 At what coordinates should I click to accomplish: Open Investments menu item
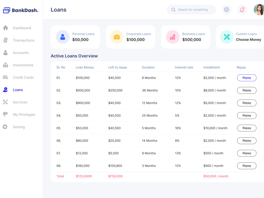23,65
